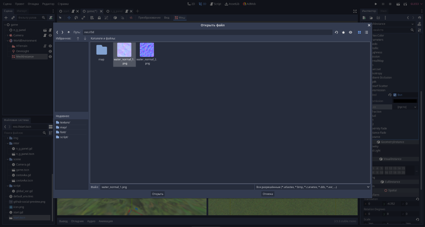425x227 pixels.
Task: Click the 'Отмена' button
Action: point(268,194)
